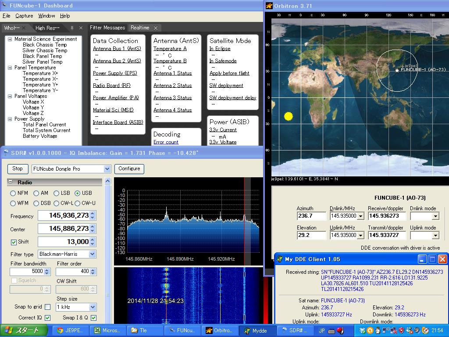Switch to Fitter Messages tab
Image resolution: width=449 pixels, height=337 pixels.
pos(107,28)
